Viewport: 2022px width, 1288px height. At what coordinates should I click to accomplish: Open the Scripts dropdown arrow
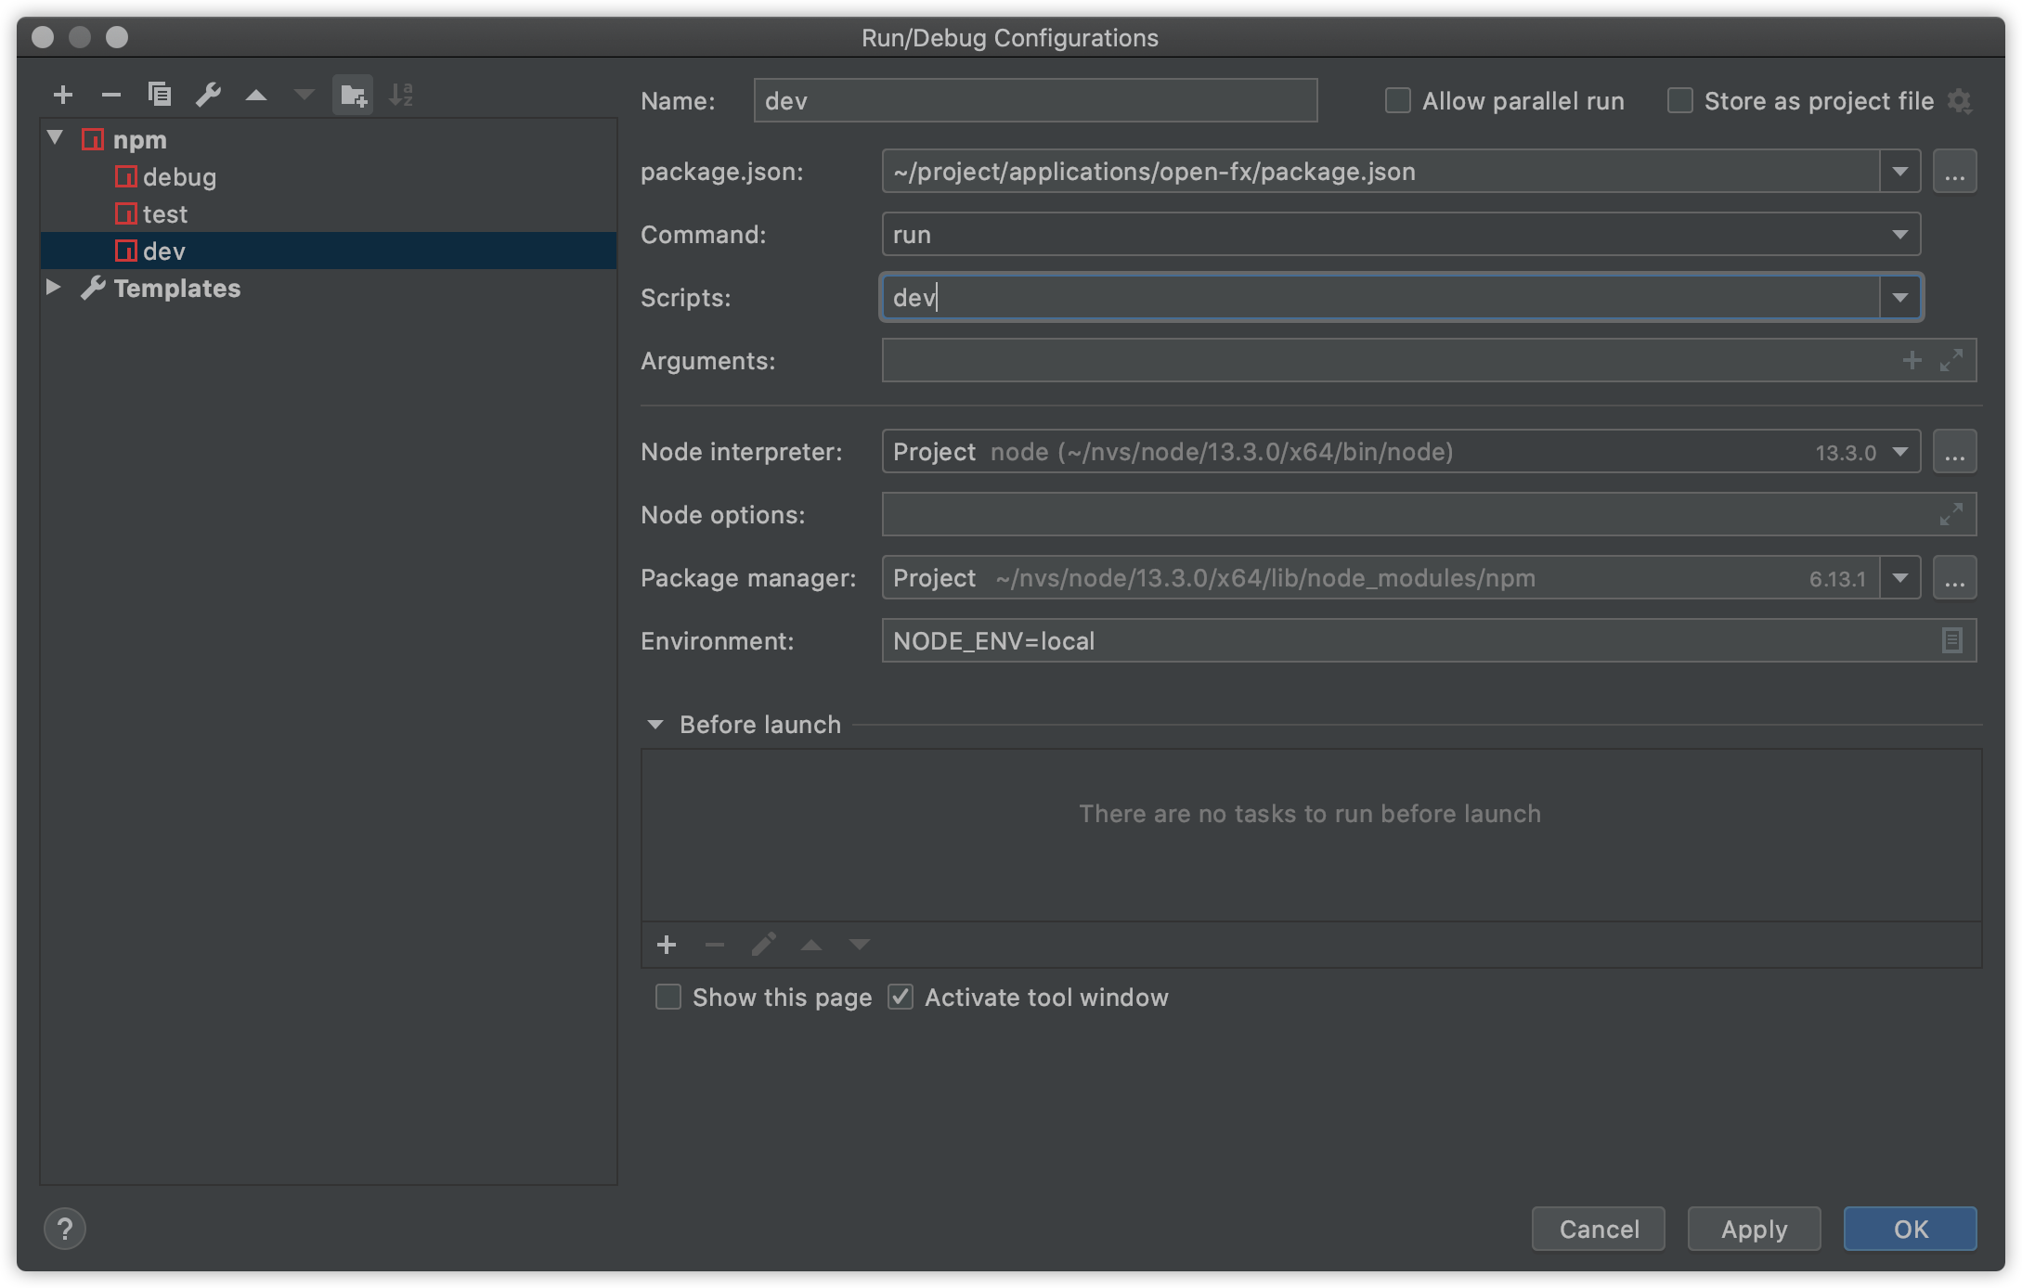[x=1900, y=298]
